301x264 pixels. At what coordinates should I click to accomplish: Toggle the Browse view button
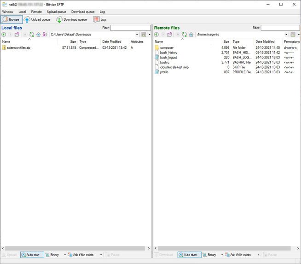[x=12, y=20]
